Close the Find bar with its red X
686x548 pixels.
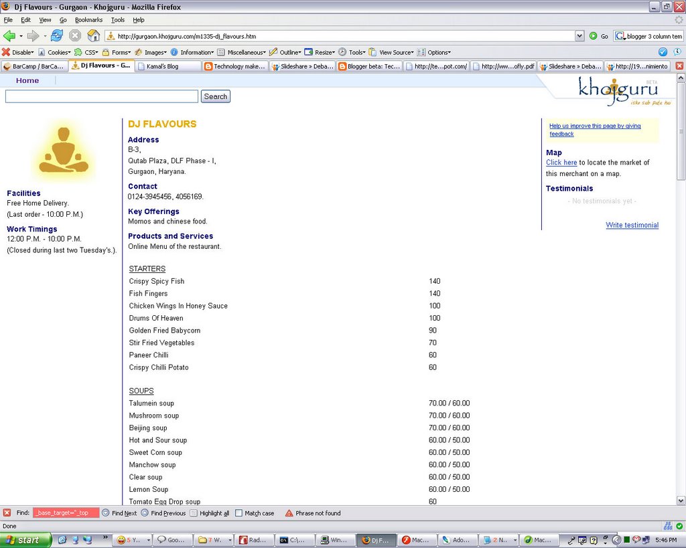click(7, 513)
